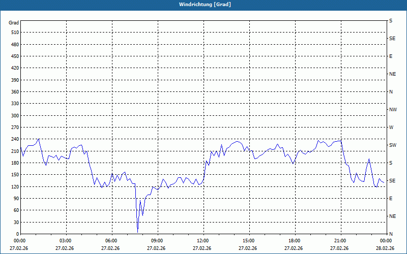Click the 06:00 time axis label

pyautogui.click(x=111, y=241)
